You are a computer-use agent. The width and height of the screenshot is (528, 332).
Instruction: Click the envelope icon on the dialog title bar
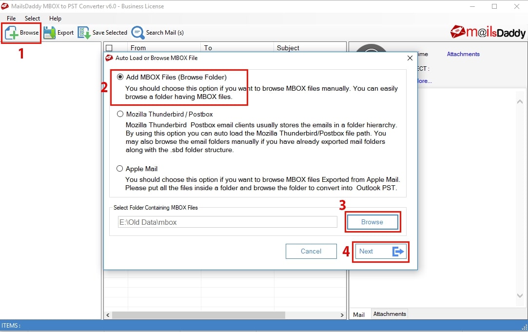point(108,58)
